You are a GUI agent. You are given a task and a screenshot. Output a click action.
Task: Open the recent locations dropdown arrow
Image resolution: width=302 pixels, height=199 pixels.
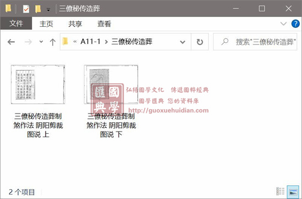pos(41,42)
